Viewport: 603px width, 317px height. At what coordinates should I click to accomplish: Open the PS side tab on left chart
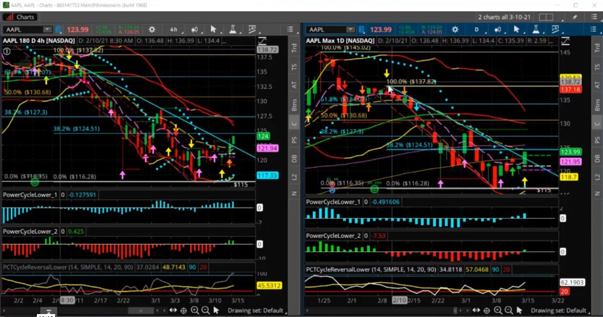294,140
